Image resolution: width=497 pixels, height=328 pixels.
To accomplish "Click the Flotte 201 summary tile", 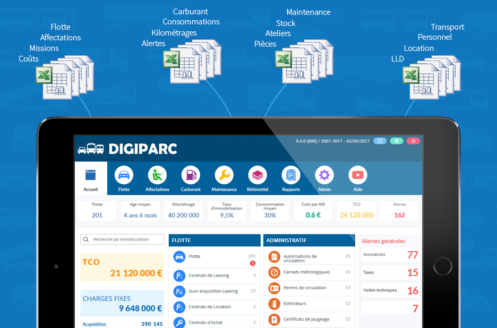I will click(x=97, y=211).
